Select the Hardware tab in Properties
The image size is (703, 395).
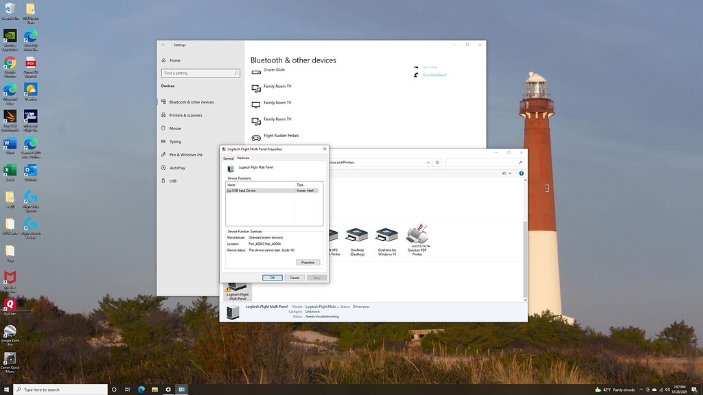point(244,158)
